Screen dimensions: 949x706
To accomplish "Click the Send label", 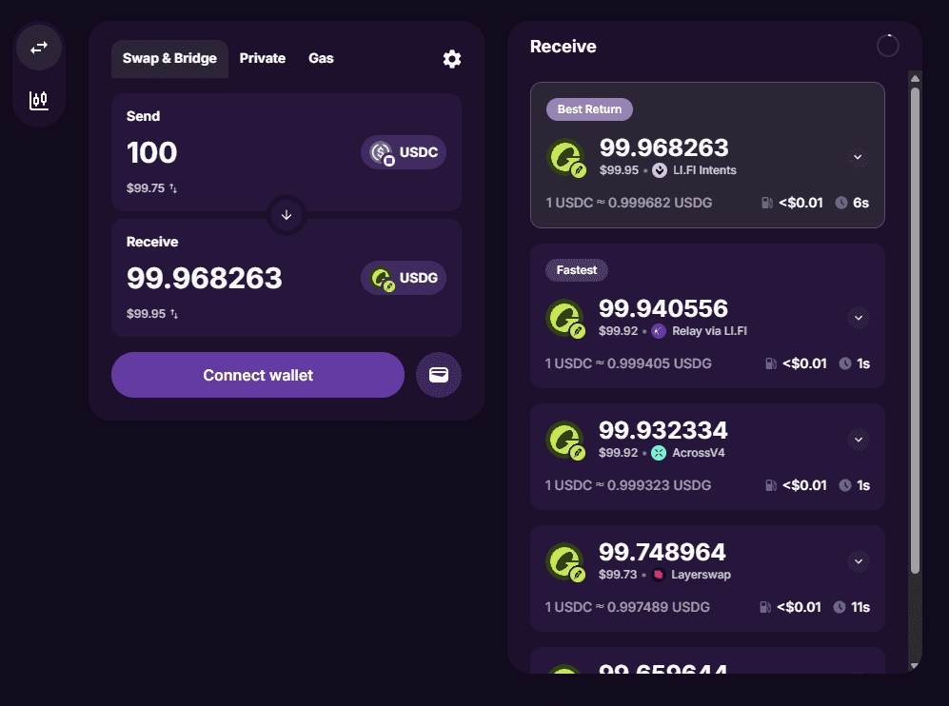I will pyautogui.click(x=143, y=116).
